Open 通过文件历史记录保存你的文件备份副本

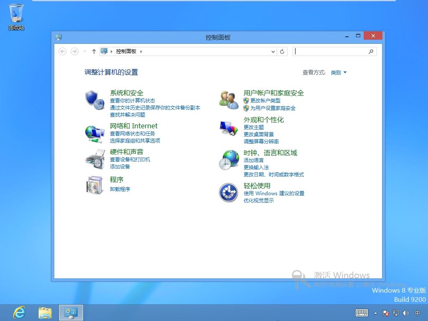(x=155, y=107)
